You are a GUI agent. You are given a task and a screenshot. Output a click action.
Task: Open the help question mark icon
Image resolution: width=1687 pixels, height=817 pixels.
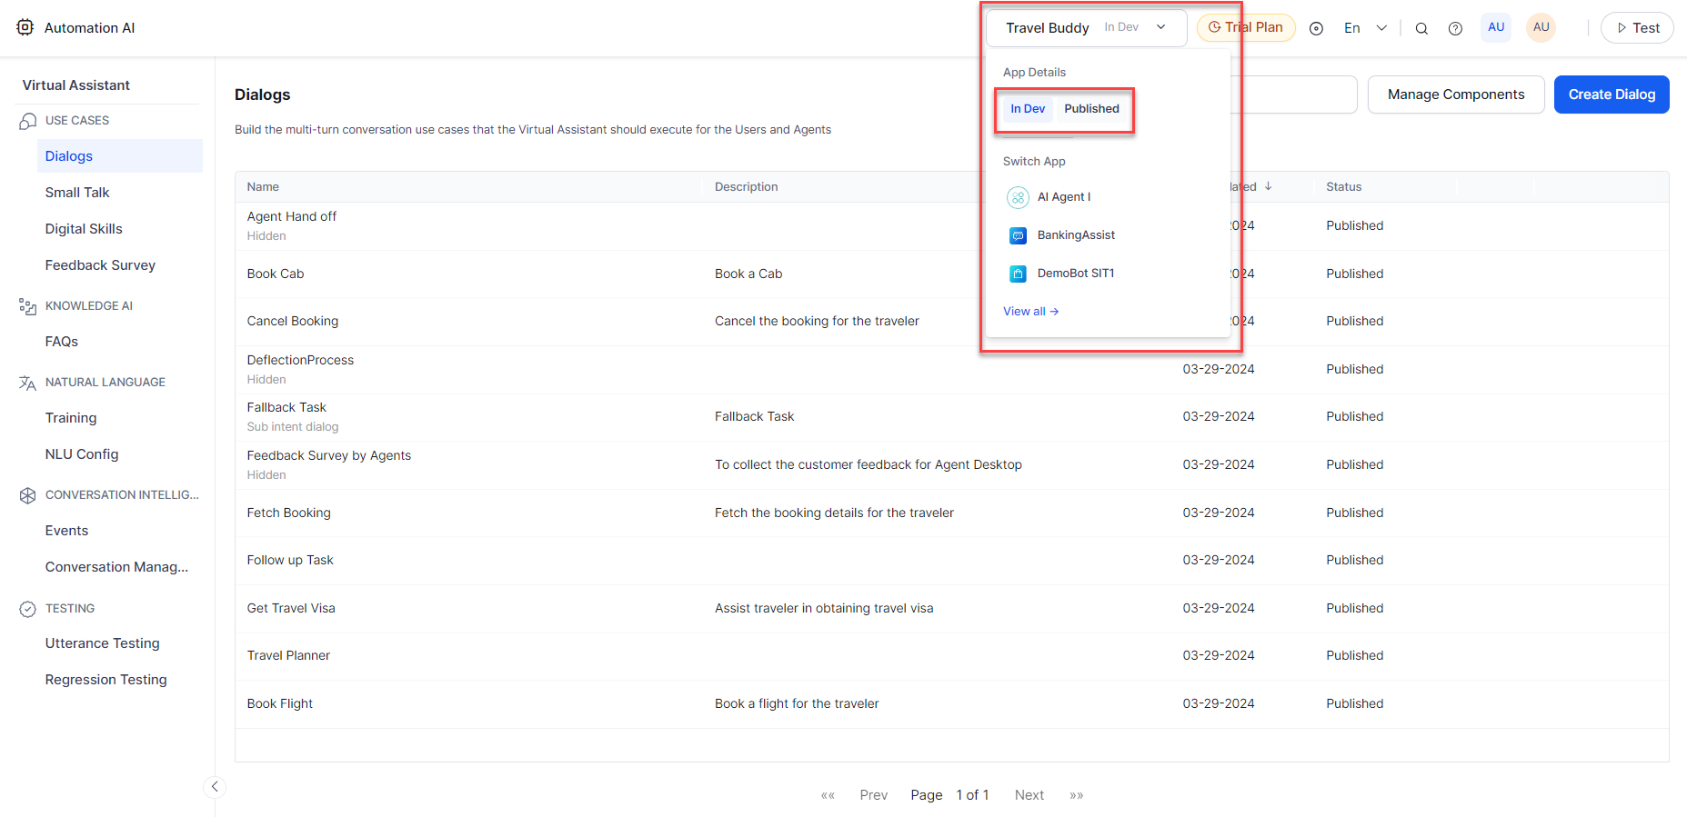point(1455,28)
